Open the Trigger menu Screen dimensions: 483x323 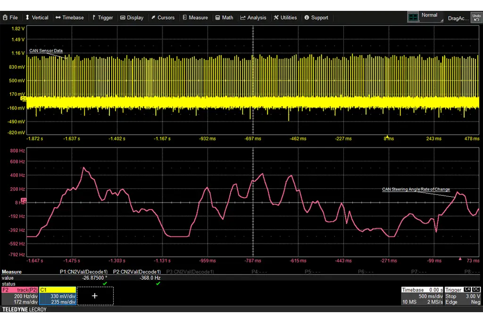[x=102, y=17]
